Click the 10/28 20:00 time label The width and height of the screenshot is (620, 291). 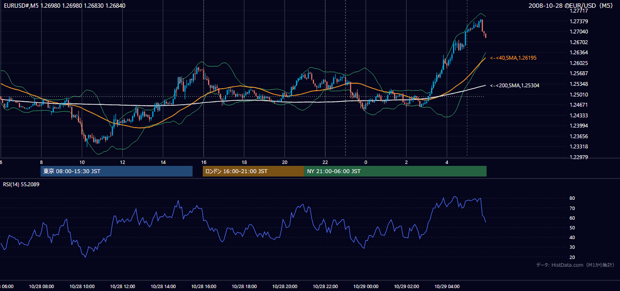coord(285,287)
